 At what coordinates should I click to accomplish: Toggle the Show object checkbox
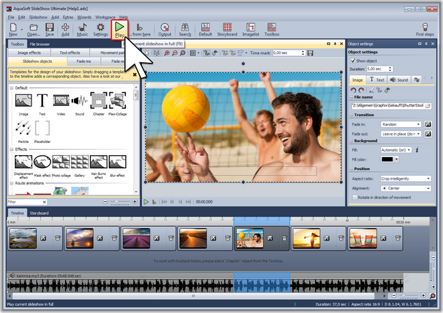[x=354, y=61]
